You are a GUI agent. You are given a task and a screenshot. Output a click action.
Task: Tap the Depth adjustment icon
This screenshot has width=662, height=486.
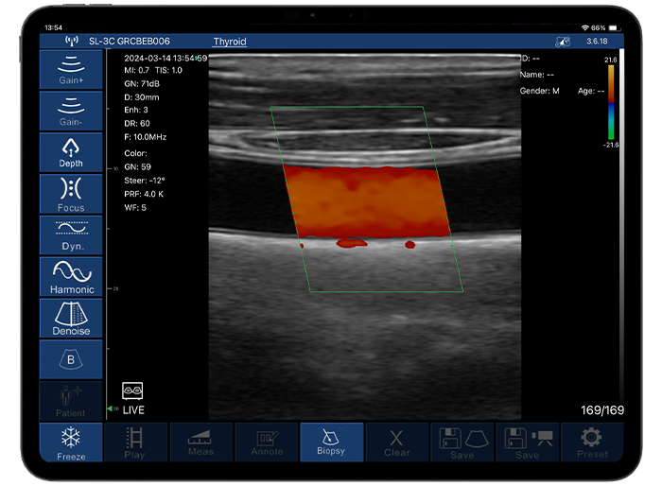[71, 152]
